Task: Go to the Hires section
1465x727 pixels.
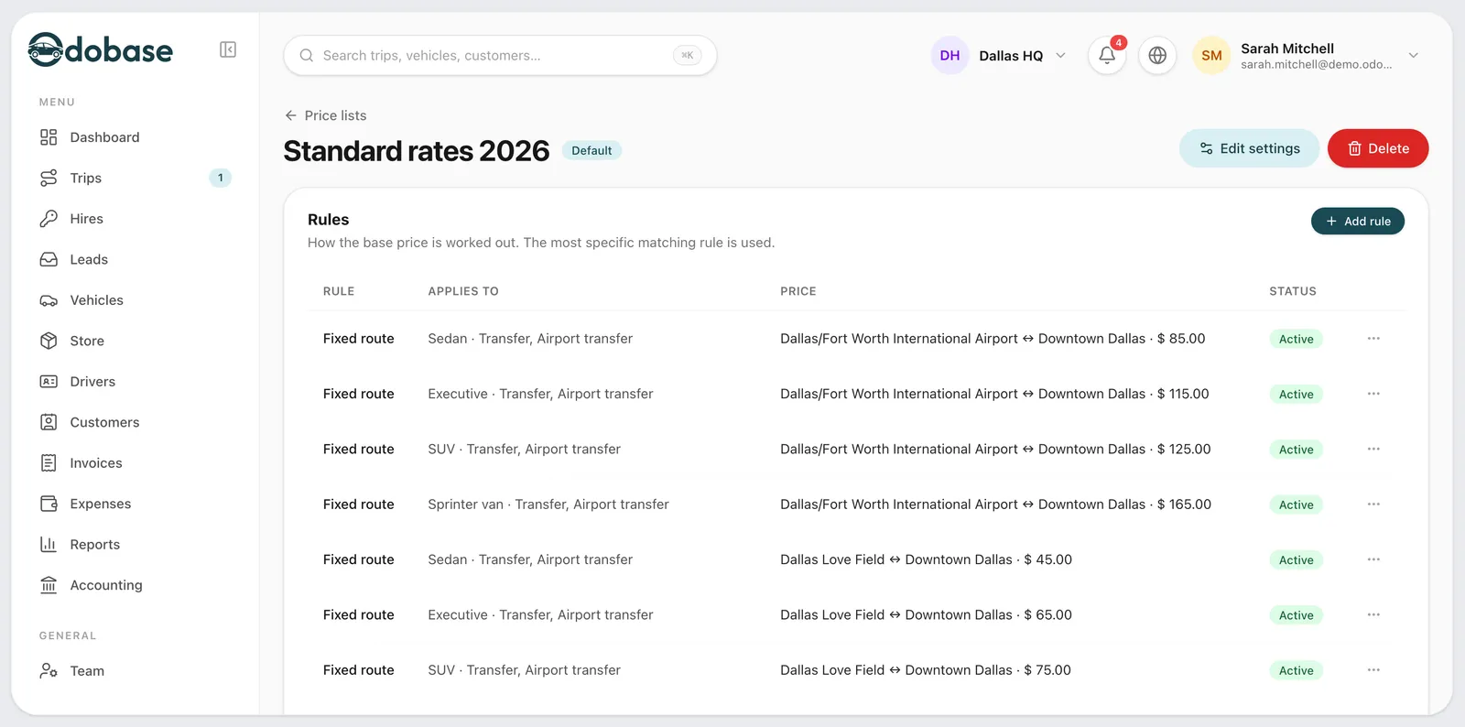Action: (135, 219)
